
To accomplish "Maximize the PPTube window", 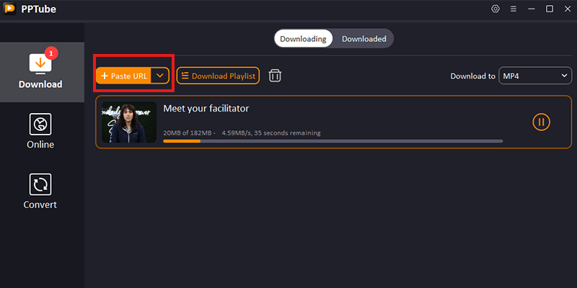I will (550, 9).
